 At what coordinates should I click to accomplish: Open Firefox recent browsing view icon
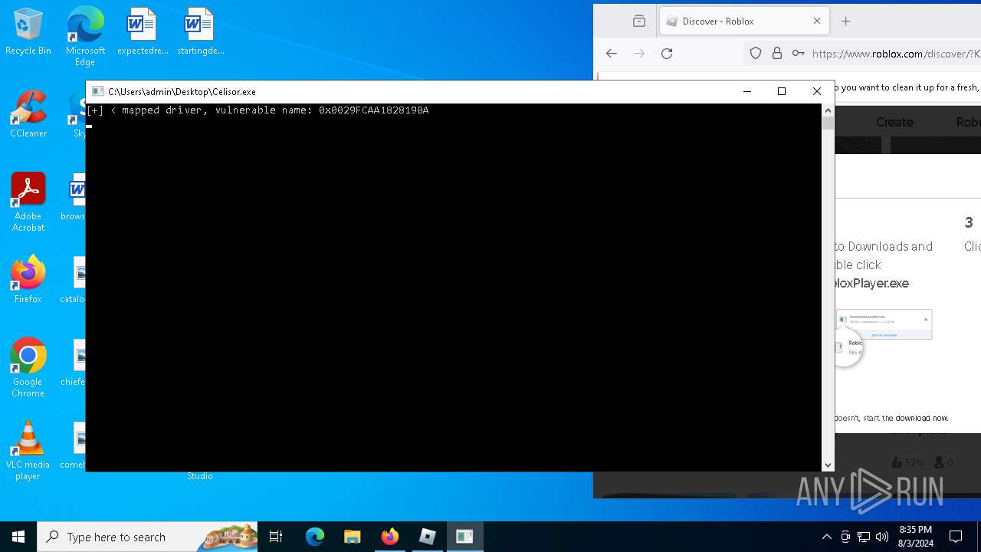[x=639, y=21]
